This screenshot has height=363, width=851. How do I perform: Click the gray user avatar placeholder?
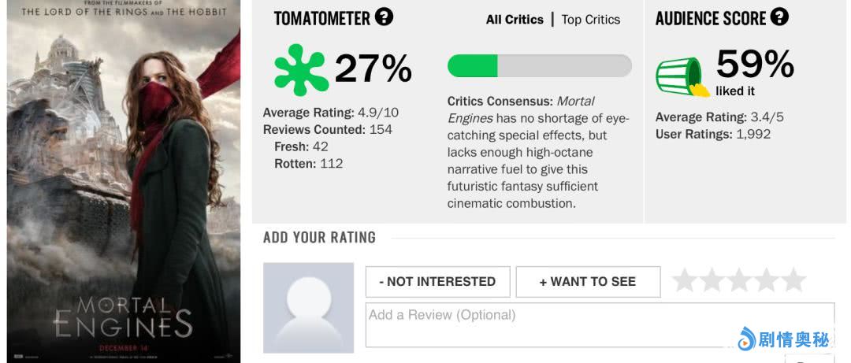point(308,307)
